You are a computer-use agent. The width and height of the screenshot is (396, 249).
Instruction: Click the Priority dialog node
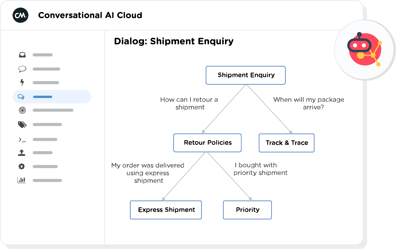(x=247, y=210)
